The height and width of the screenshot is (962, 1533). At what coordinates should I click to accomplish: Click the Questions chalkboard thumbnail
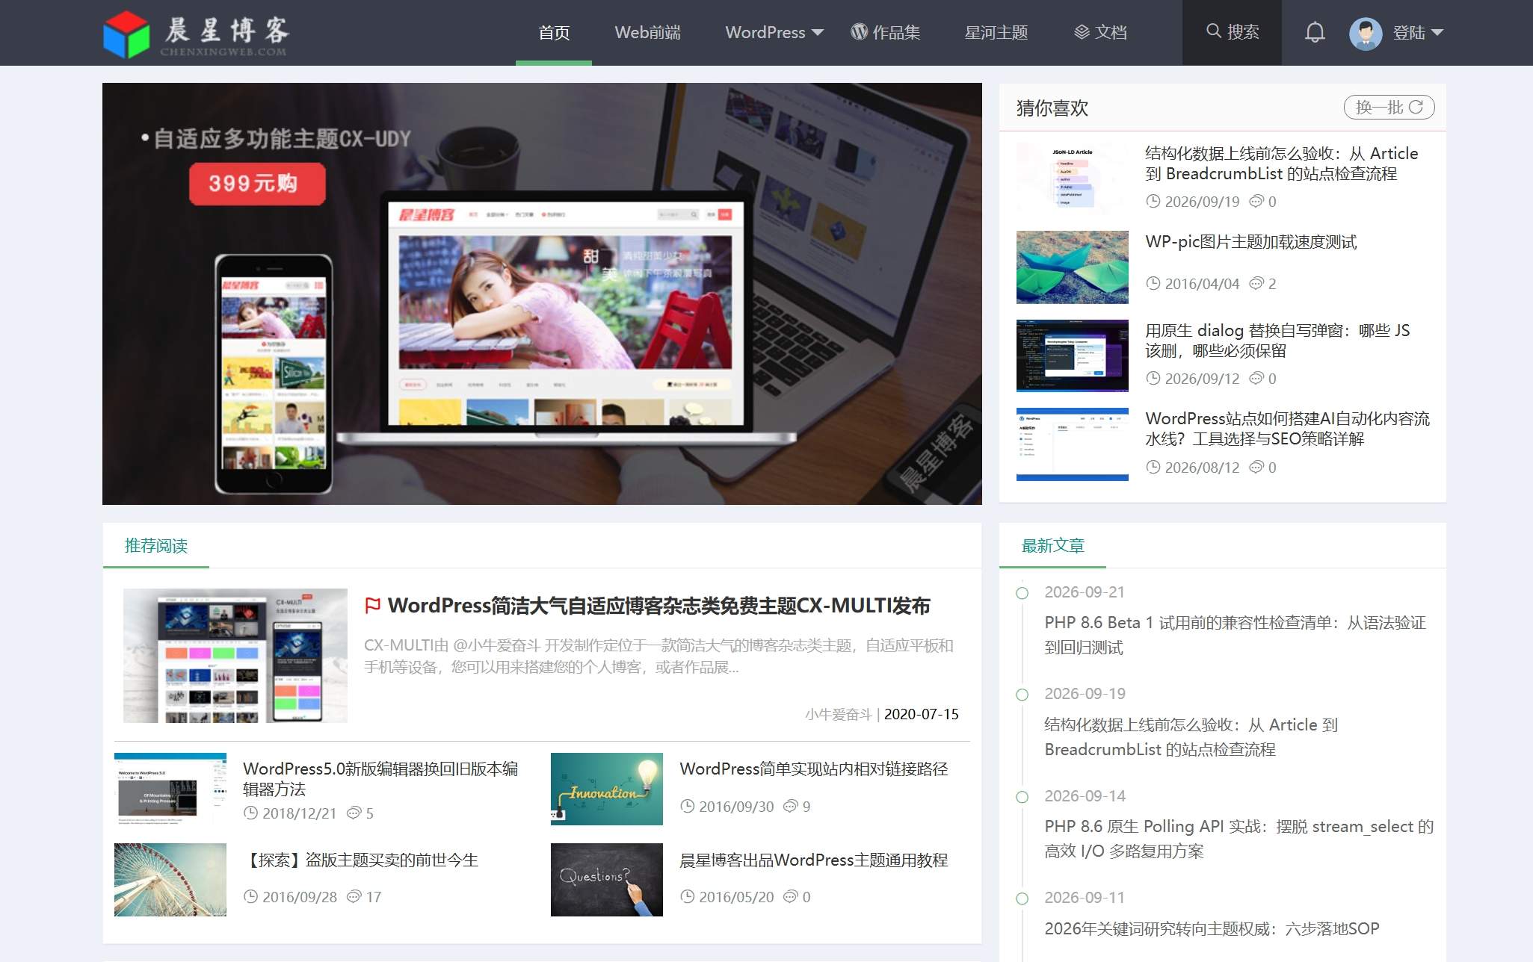606,880
